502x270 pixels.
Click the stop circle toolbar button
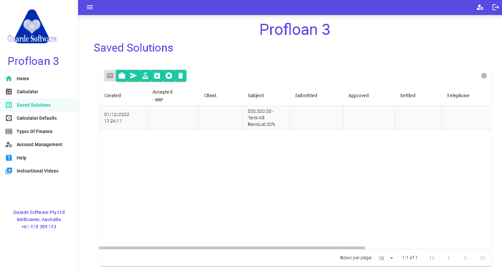coord(169,76)
